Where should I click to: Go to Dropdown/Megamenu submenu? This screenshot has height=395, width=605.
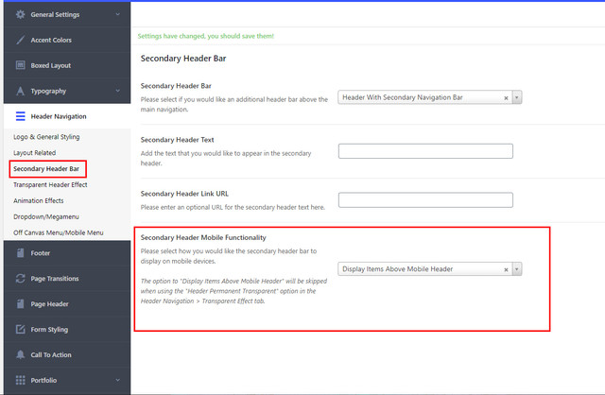pyautogui.click(x=46, y=216)
